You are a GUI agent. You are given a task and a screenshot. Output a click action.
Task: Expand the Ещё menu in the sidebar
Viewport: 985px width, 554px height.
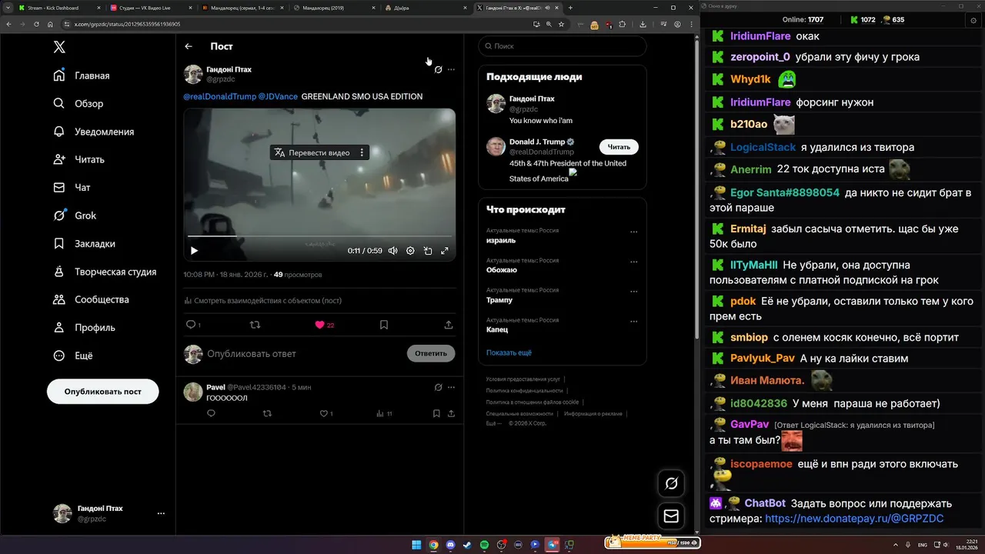click(73, 355)
